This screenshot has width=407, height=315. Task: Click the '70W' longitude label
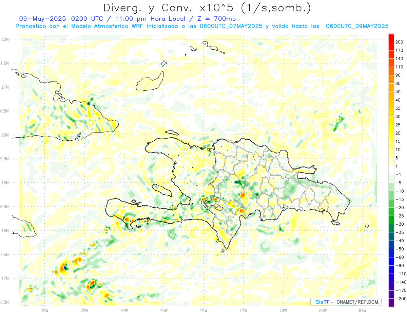[x=283, y=310]
